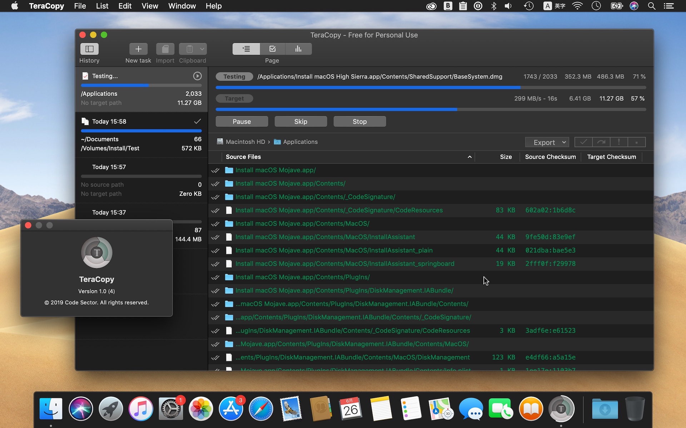Click Time Machine icon in menu bar

pyautogui.click(x=529, y=6)
